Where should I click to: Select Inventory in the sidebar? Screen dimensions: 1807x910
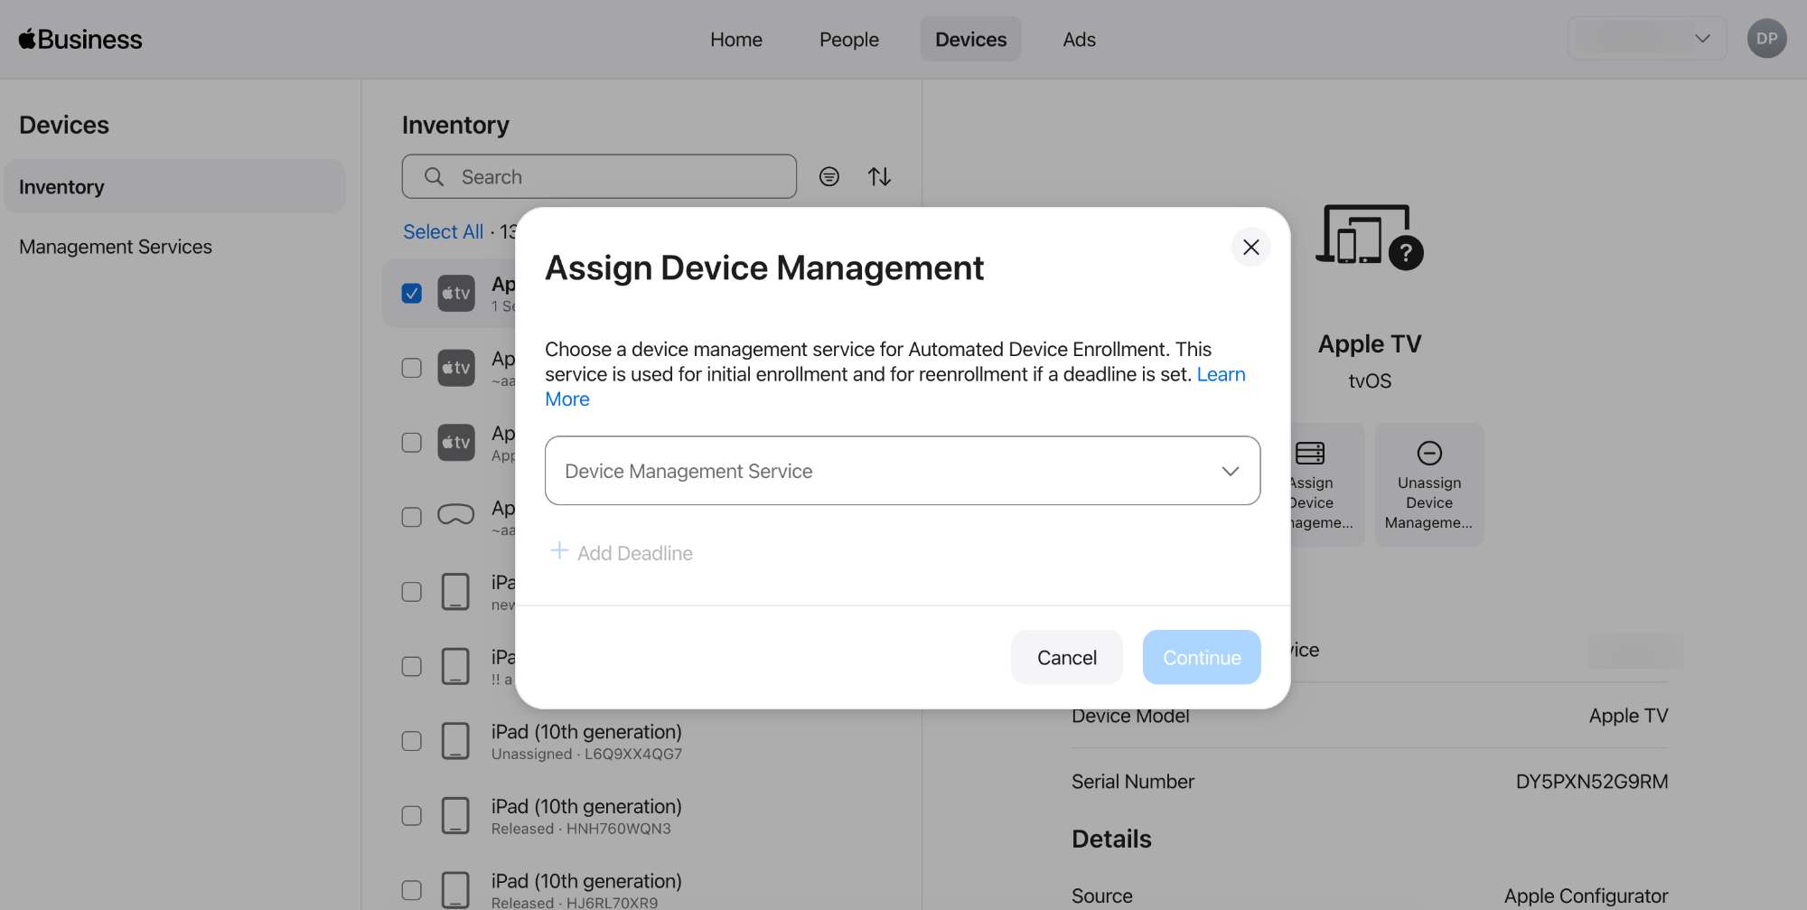(174, 186)
